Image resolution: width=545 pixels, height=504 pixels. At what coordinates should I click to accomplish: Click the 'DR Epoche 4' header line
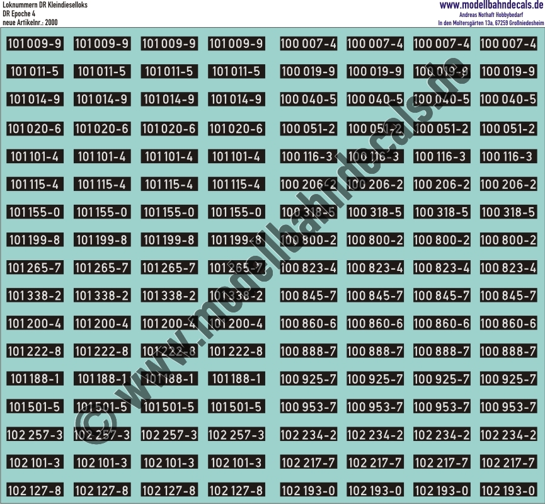[19, 14]
